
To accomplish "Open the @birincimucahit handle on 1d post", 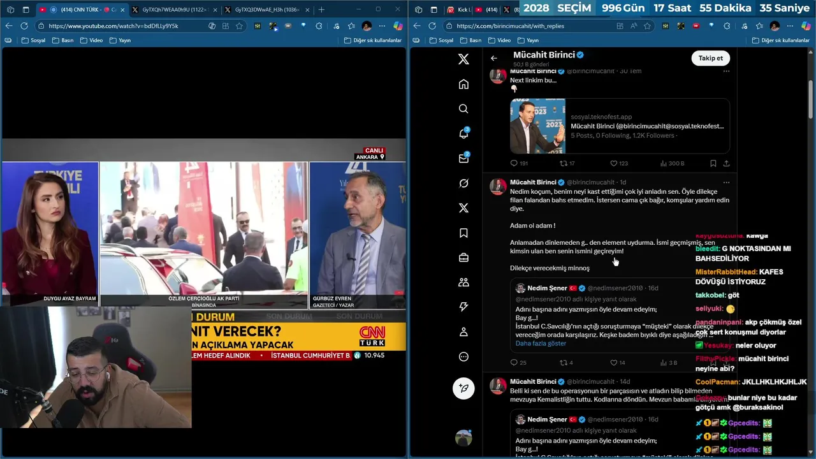I will click(590, 182).
